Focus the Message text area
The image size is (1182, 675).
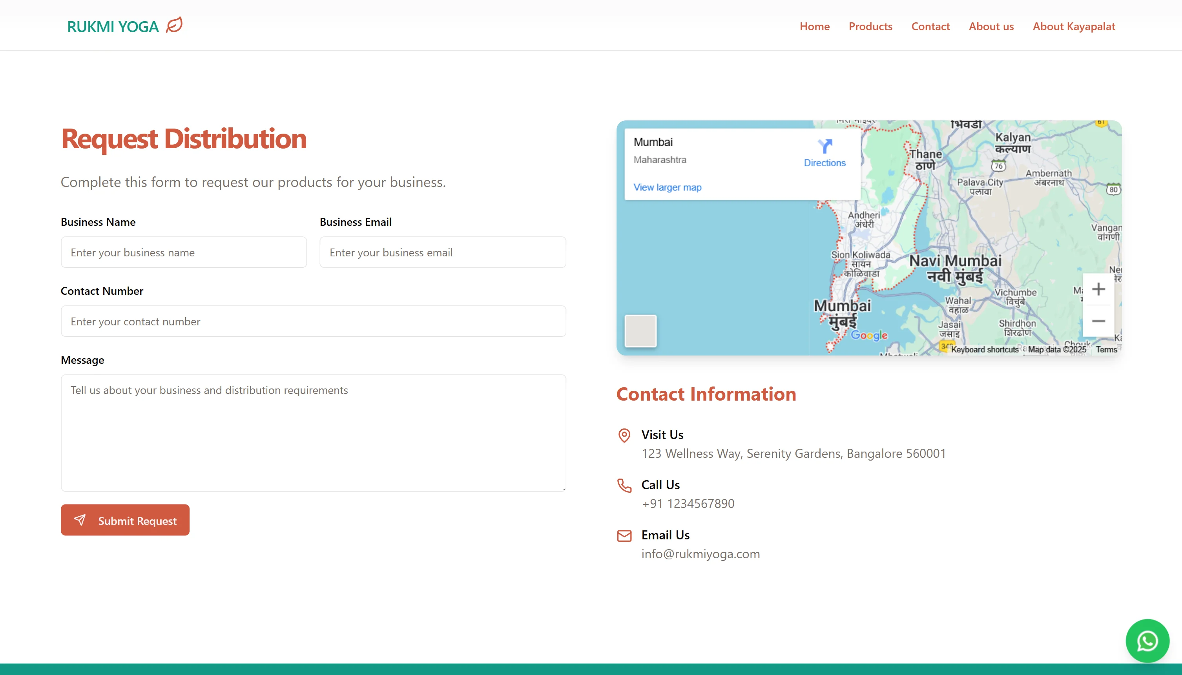(x=313, y=433)
